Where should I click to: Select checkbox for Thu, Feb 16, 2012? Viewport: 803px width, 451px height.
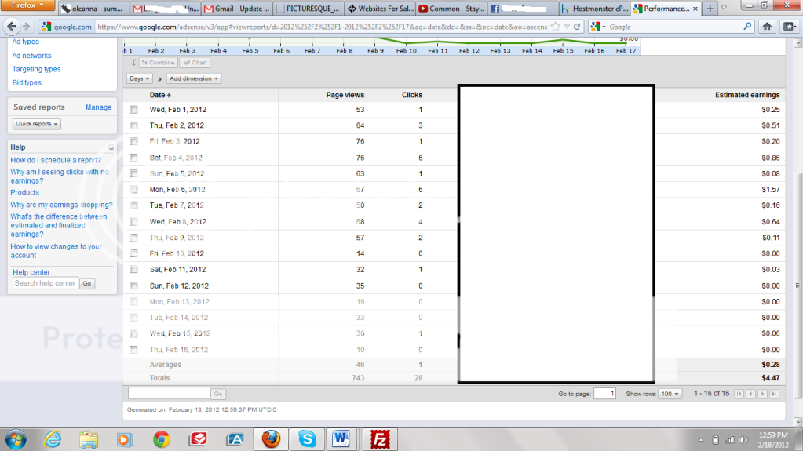point(133,350)
